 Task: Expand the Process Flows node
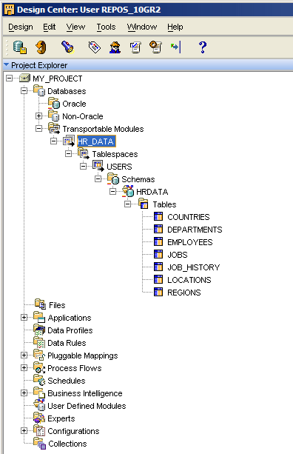tap(24, 368)
